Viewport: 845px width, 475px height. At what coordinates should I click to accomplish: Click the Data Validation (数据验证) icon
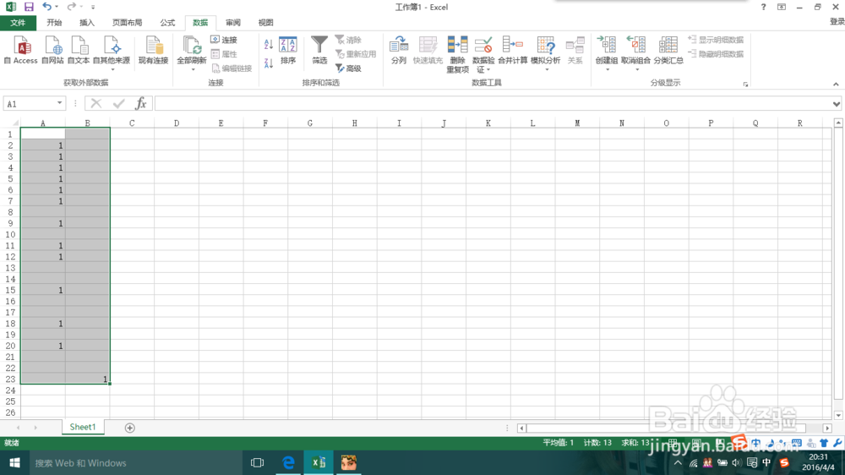point(483,46)
